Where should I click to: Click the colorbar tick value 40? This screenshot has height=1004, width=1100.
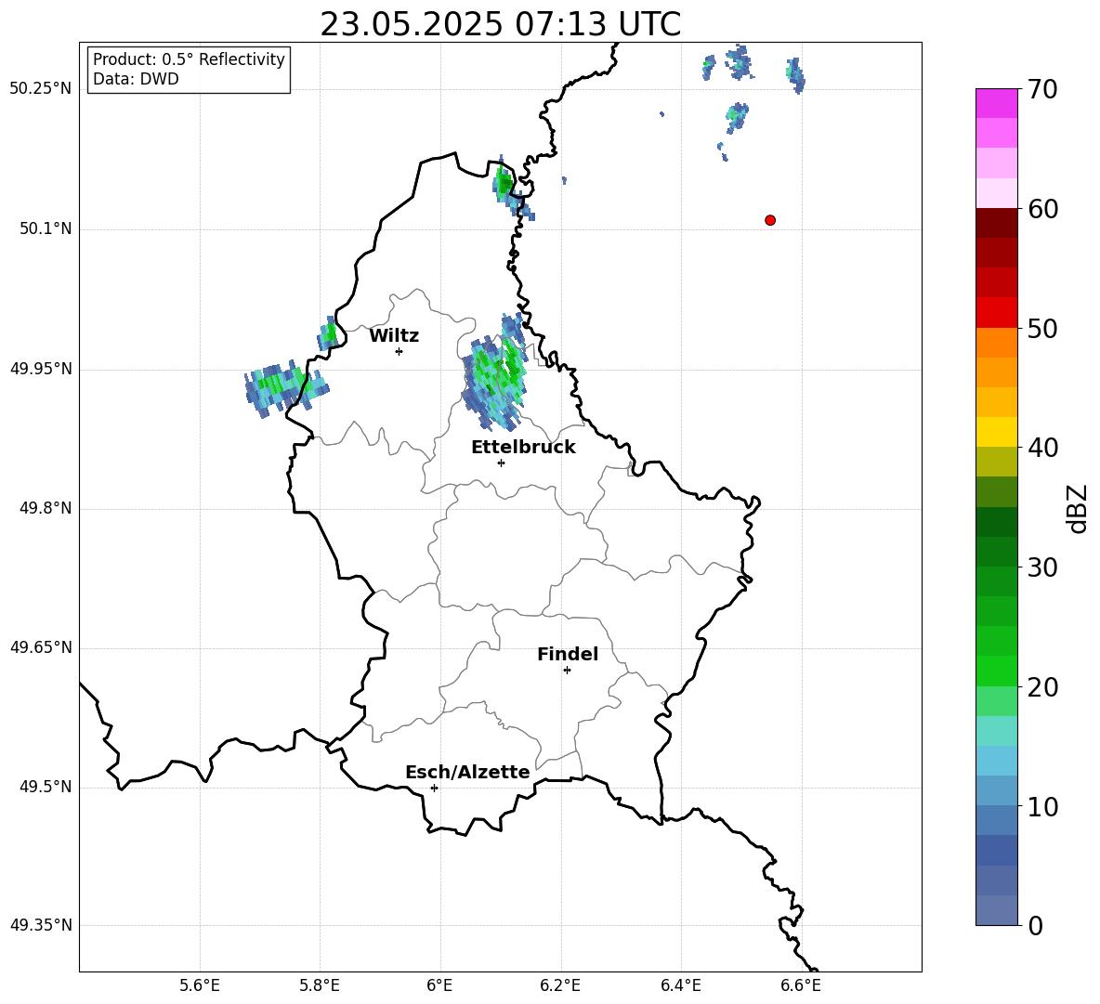pos(1042,448)
